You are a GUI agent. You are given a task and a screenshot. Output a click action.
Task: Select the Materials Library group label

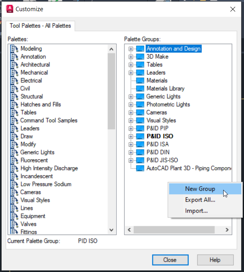point(165,89)
